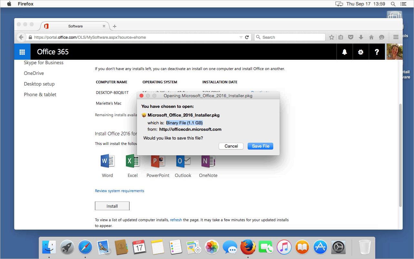Click the OneNote app icon
Viewport: 414px width, 259px height.
(x=208, y=161)
